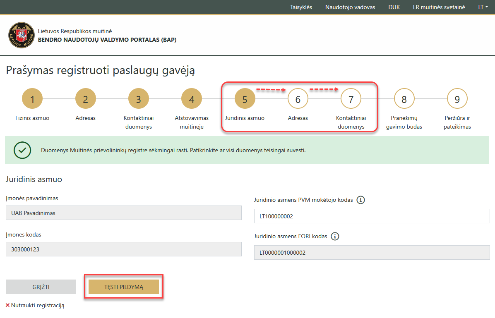Open the DUK page

point(394,7)
